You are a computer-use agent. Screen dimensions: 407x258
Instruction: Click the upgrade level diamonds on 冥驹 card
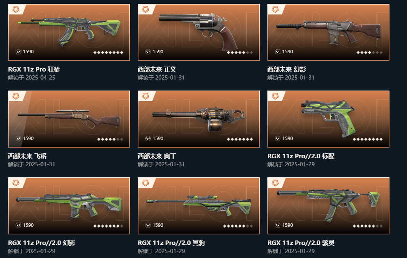(238, 226)
